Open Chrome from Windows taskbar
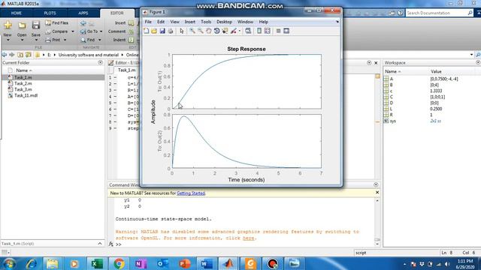This screenshot has height=270, width=481. pos(119,263)
